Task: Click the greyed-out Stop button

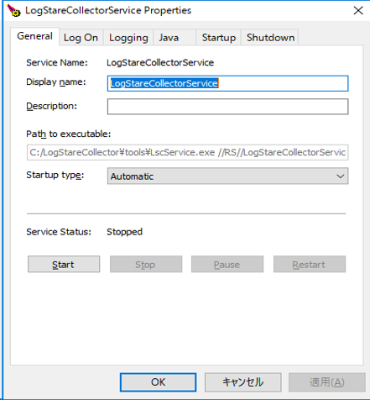Action: pyautogui.click(x=146, y=264)
